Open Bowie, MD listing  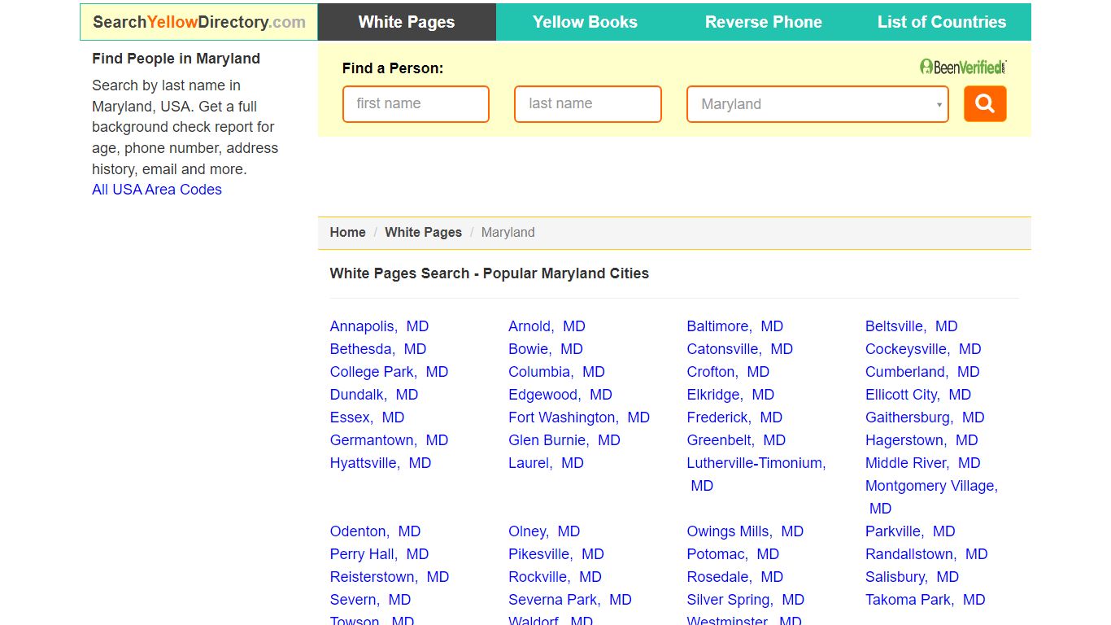(546, 349)
